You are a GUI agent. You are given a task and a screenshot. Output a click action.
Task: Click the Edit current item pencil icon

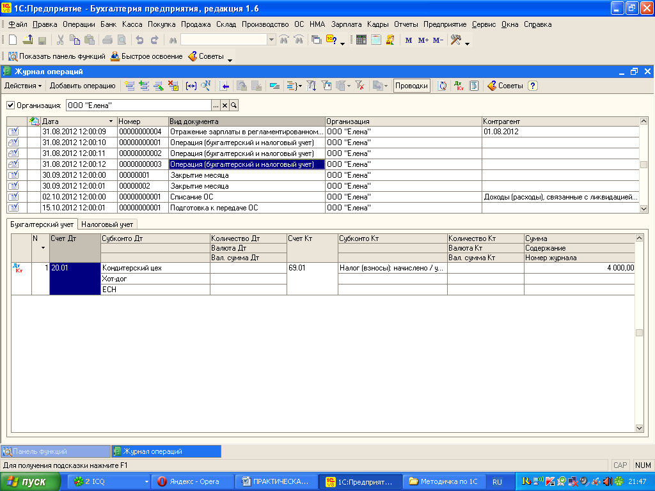coord(159,86)
